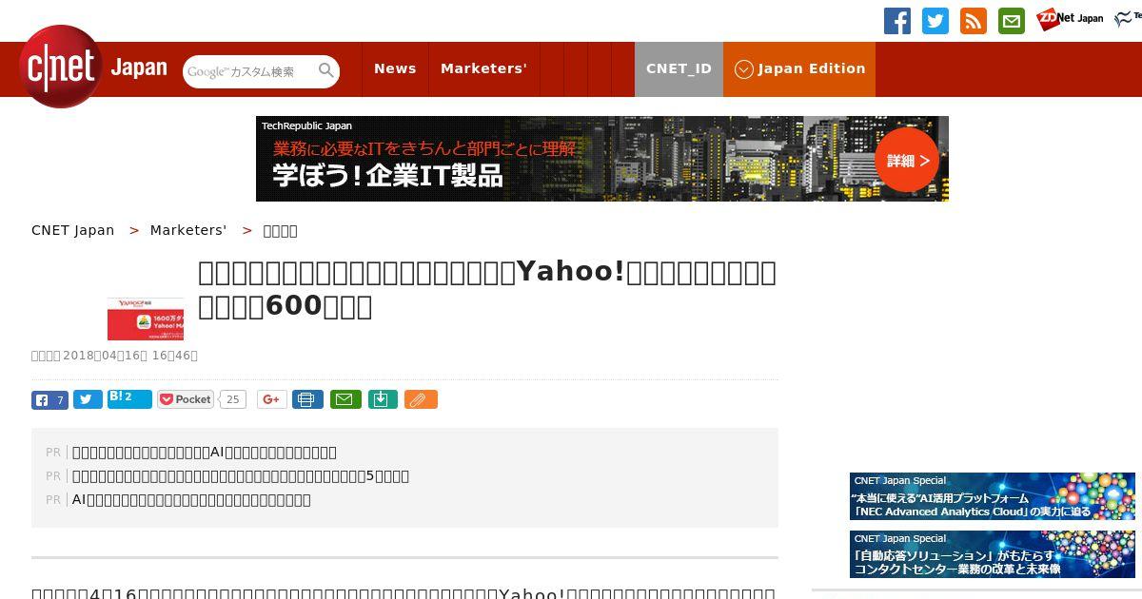The image size is (1142, 599).
Task: Click the article headline containing Yahoo!
Action: point(487,289)
